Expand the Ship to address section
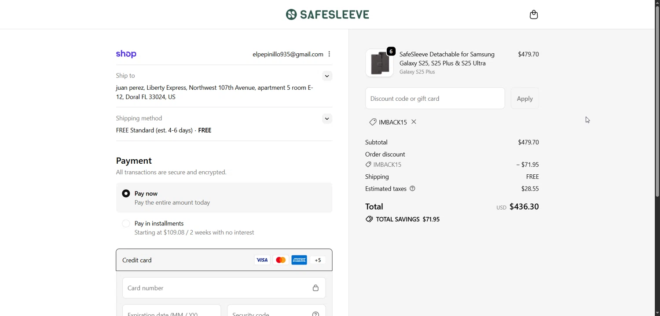 tap(327, 76)
